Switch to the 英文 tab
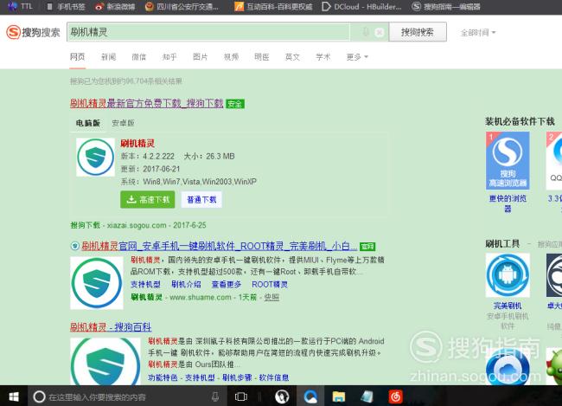This screenshot has width=562, height=406. pos(292,57)
